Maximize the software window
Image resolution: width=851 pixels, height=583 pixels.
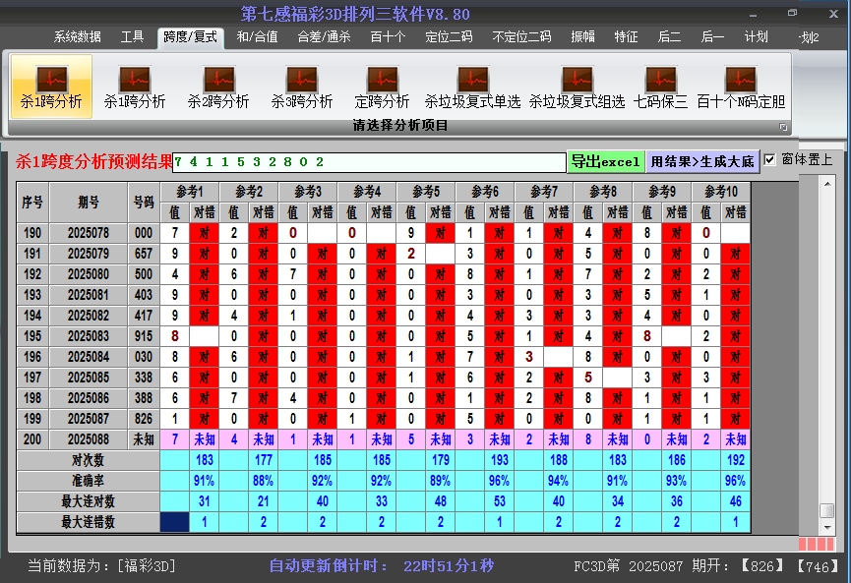[793, 13]
